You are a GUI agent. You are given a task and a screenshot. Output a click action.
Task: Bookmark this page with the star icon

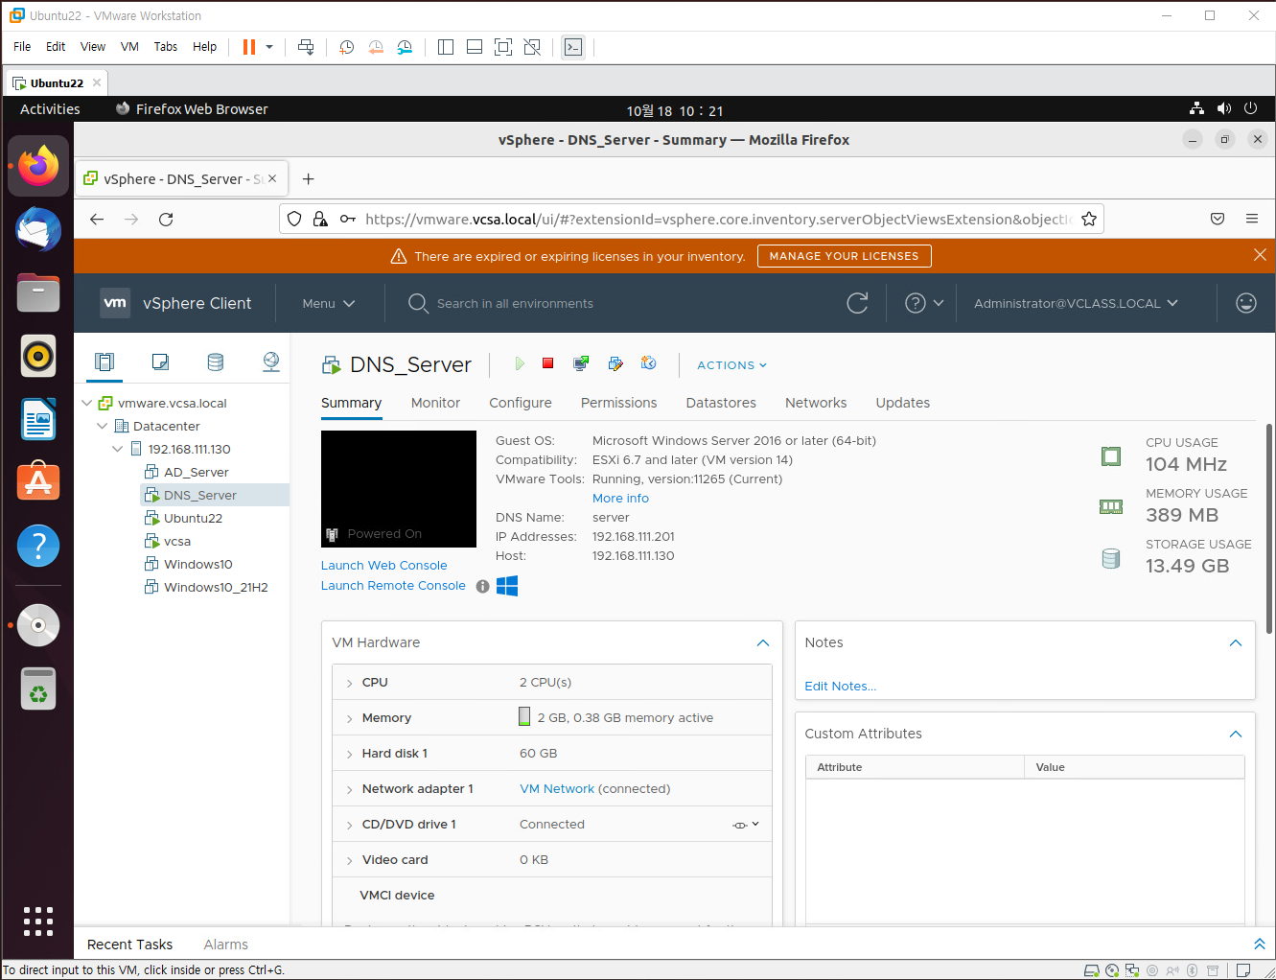(x=1089, y=220)
